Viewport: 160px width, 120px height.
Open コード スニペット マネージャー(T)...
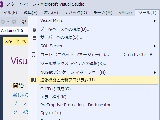(x=94, y=55)
